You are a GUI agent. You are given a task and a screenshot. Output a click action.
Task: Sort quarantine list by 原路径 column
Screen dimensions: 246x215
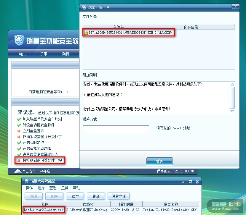88,204
